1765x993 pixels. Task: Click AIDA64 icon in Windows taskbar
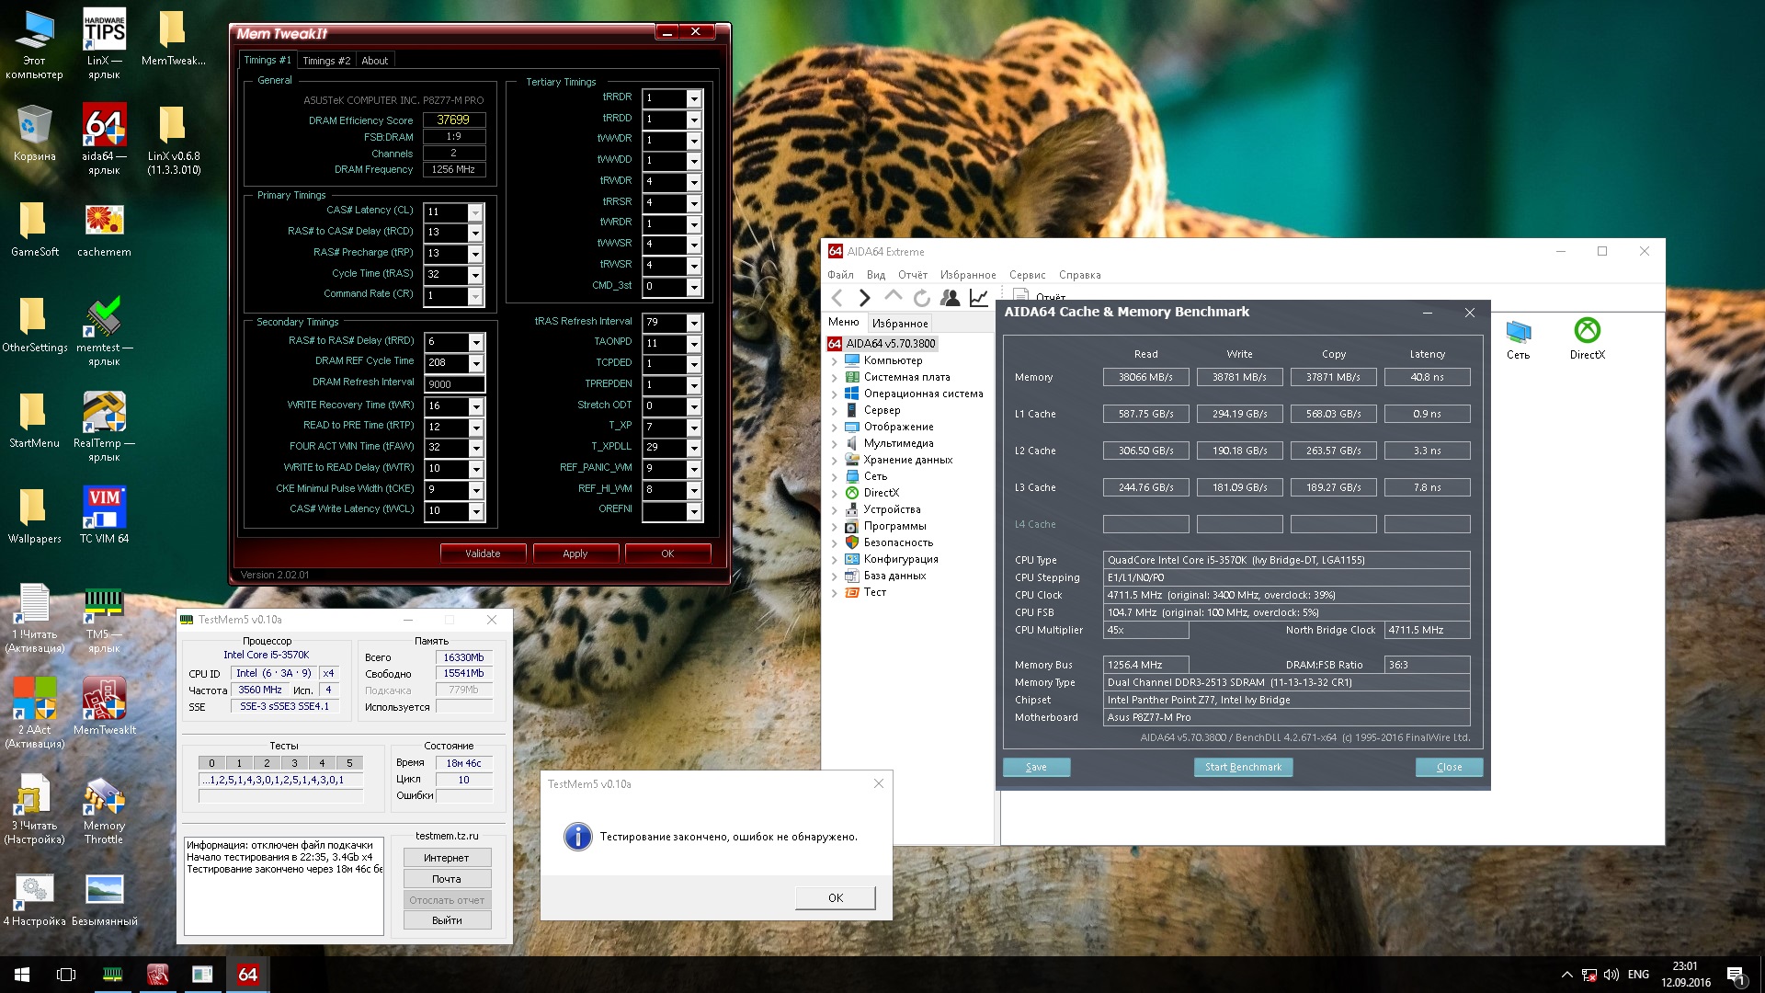247,975
